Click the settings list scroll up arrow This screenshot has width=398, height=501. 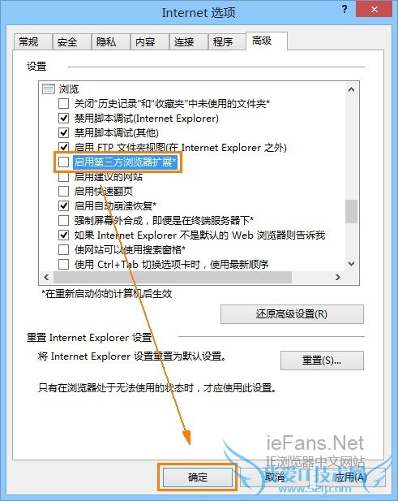352,89
